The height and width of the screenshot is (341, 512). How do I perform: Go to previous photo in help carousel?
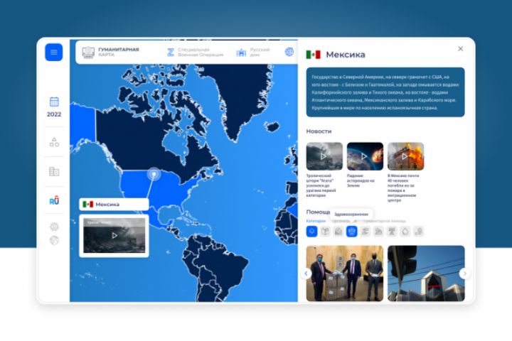(306, 274)
